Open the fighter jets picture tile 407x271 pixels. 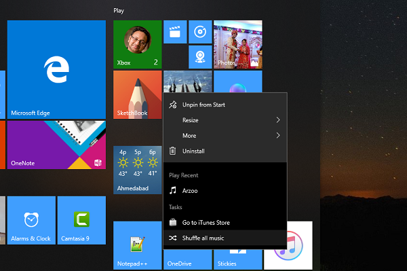point(188,82)
